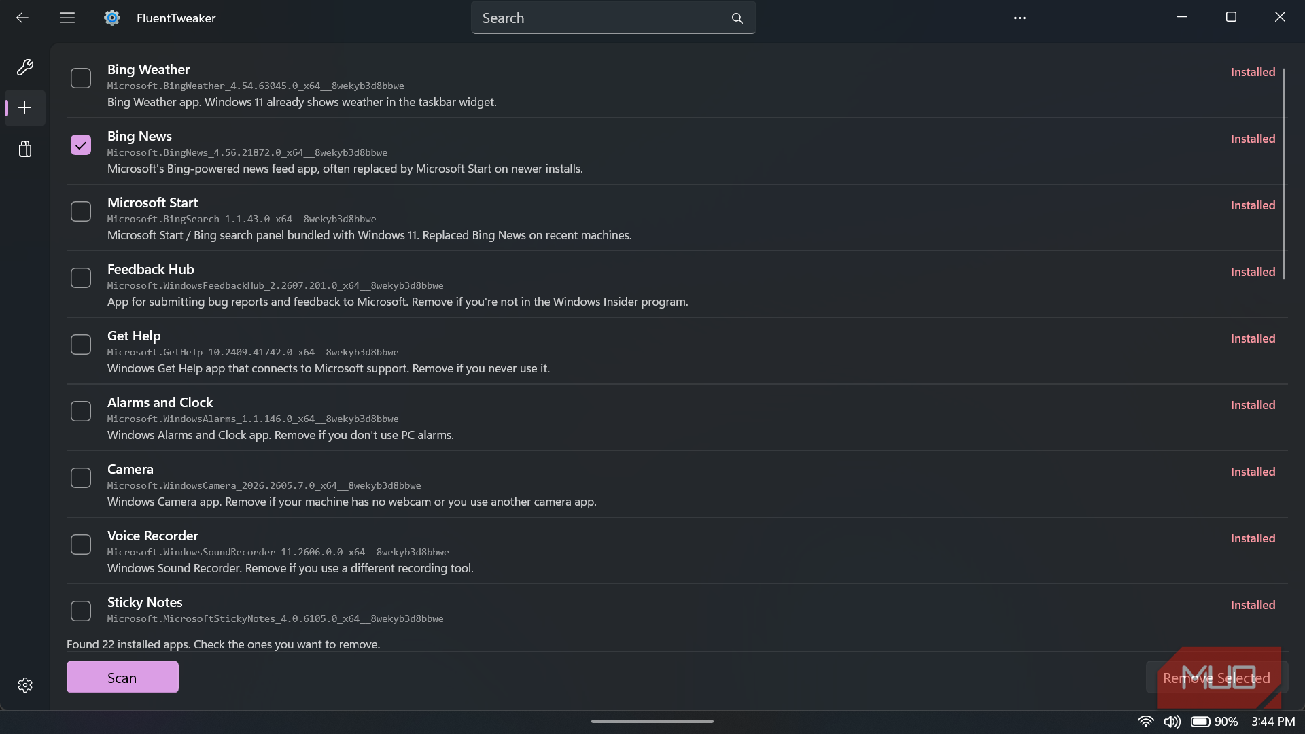Open the luggage page in sidebar
1305x734 pixels.
click(x=25, y=149)
